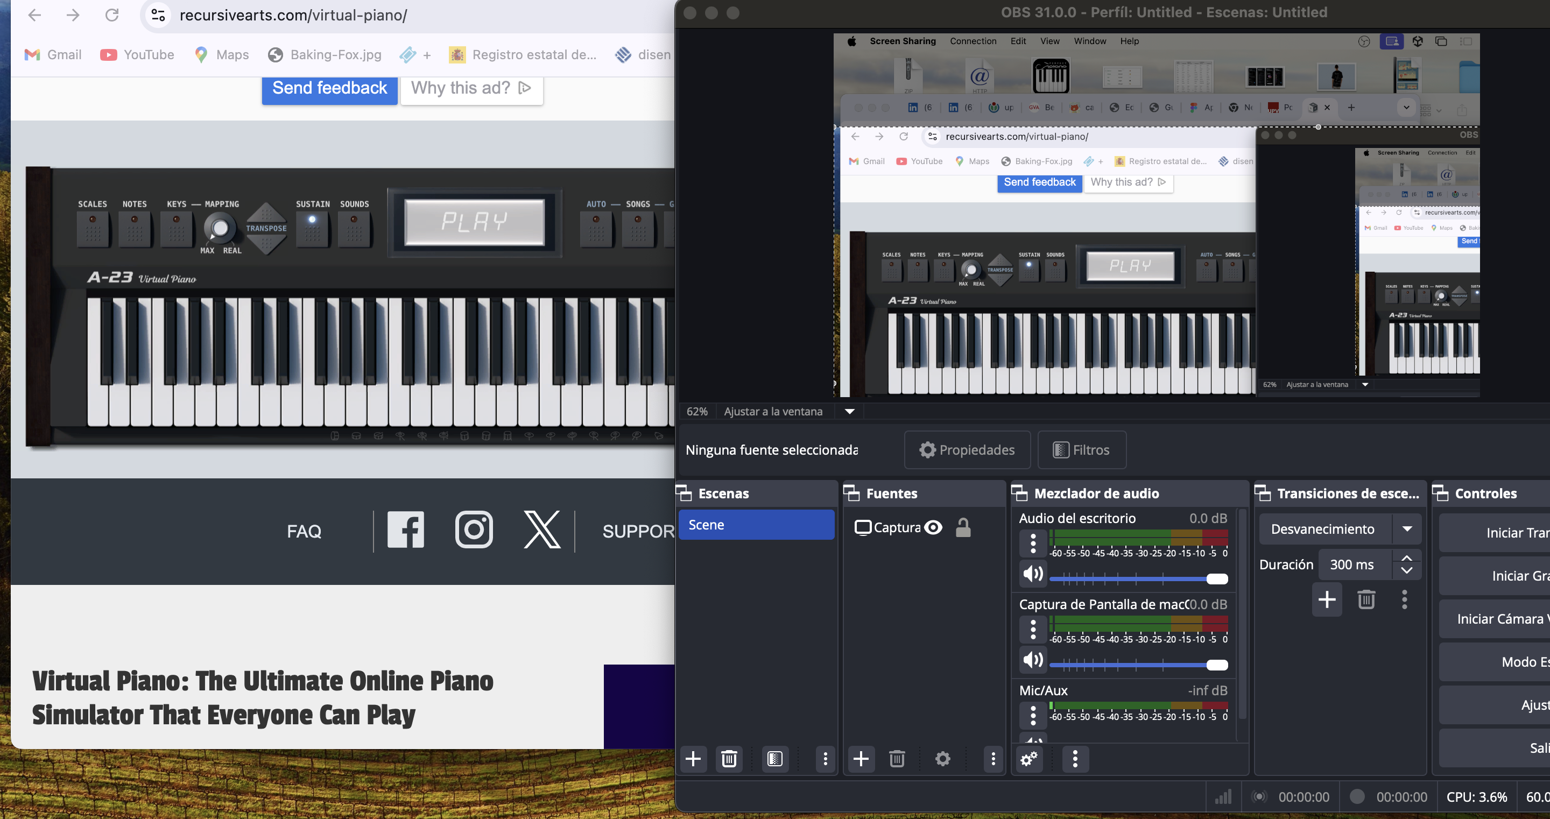This screenshot has width=1550, height=819.
Task: Toggle the NOTES button on the browser piano
Action: click(135, 229)
